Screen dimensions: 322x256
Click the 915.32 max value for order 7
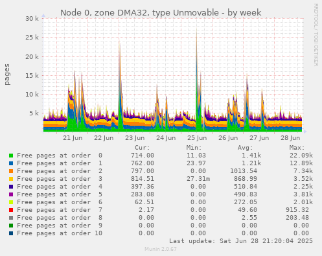click(x=297, y=210)
